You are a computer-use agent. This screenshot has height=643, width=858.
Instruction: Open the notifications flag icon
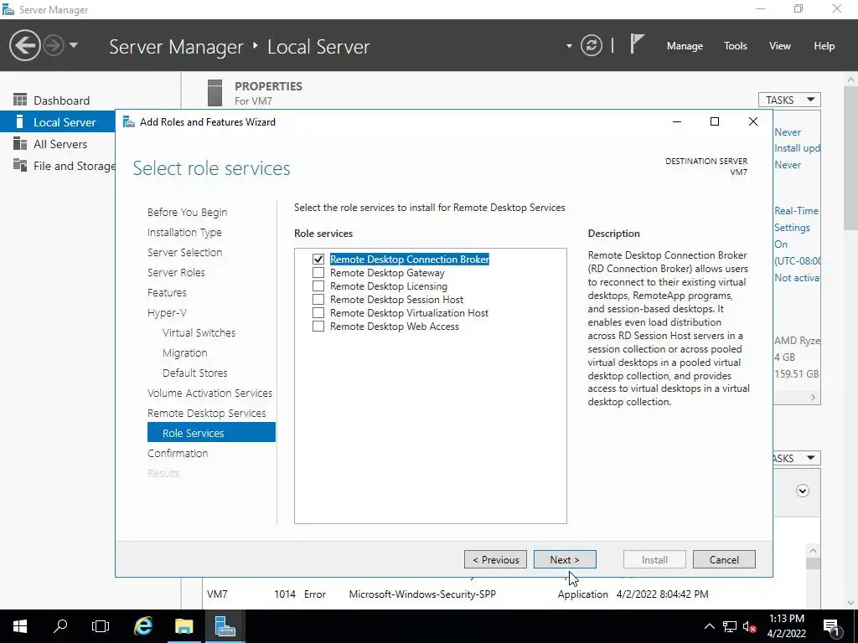pyautogui.click(x=636, y=44)
